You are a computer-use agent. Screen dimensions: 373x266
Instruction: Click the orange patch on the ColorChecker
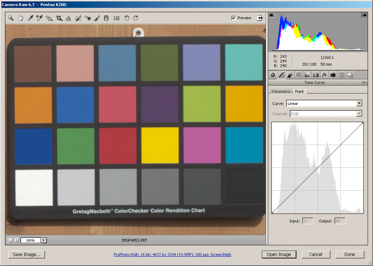coord(33,105)
